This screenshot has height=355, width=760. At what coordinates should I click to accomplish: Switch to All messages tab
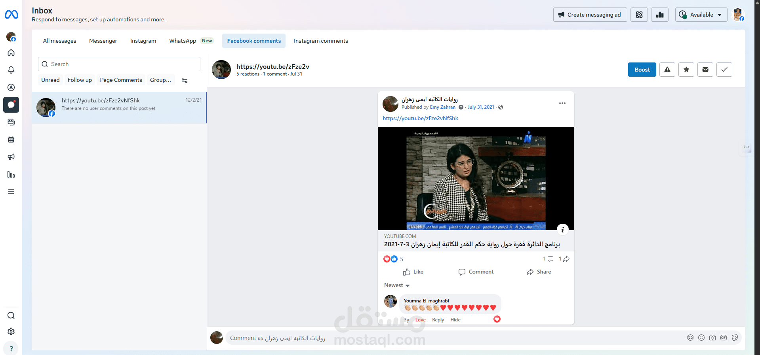59,41
